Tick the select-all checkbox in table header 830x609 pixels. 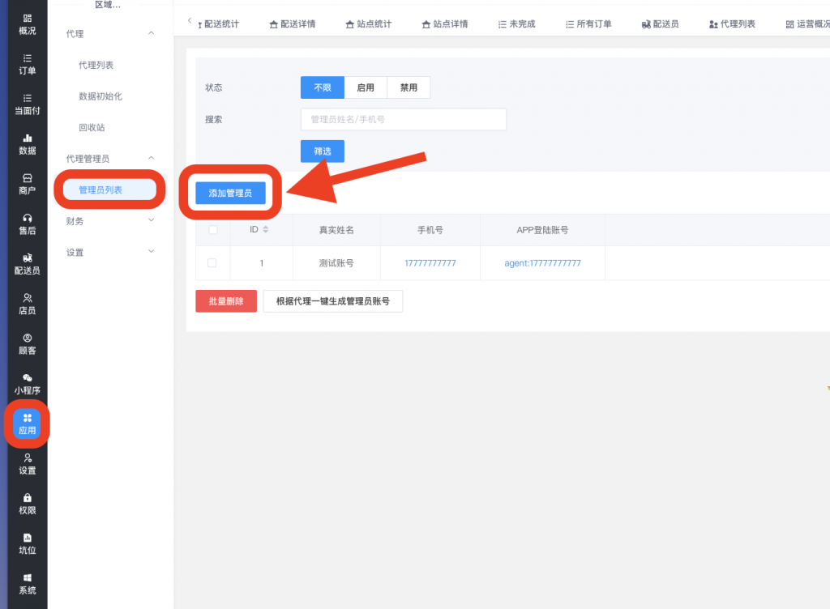coord(213,230)
